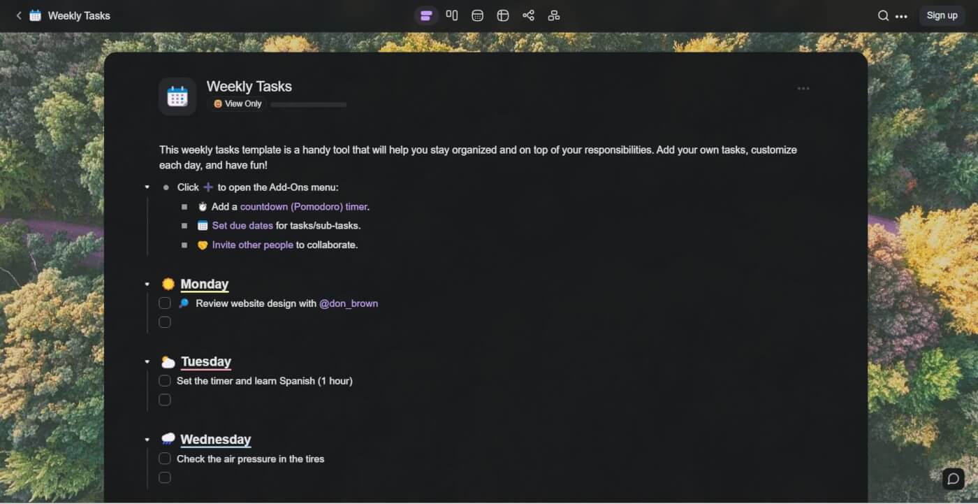Collapse the Monday section
The height and width of the screenshot is (504, 978).
[147, 285]
